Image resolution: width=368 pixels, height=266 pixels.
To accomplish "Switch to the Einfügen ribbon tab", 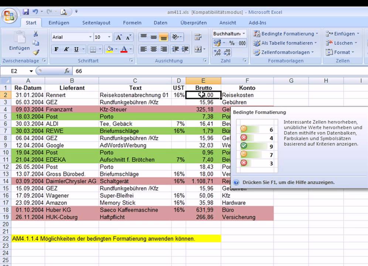I will click(x=59, y=23).
